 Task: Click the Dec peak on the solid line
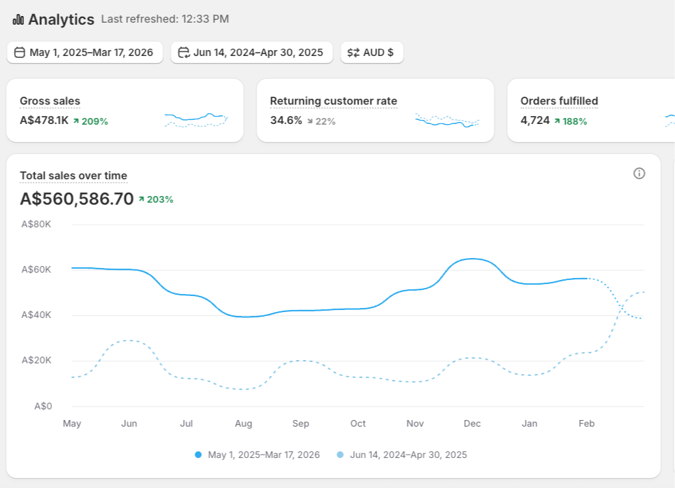(x=472, y=259)
